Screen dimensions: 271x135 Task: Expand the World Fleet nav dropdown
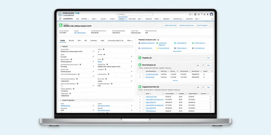point(88,19)
